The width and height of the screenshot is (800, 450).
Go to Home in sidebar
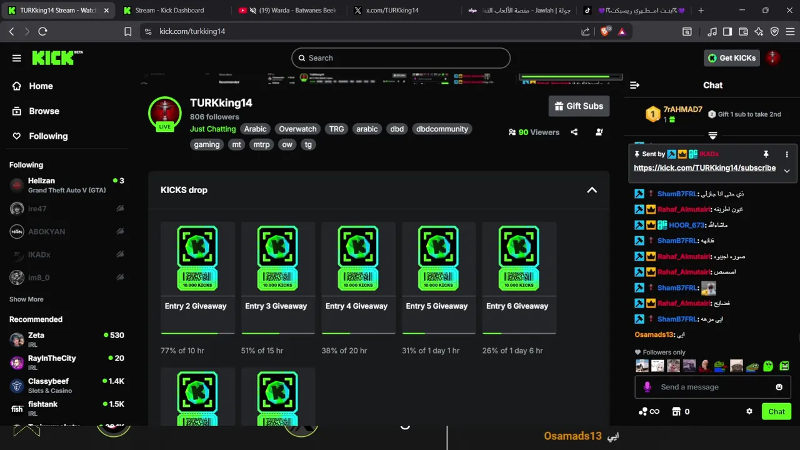(32, 86)
